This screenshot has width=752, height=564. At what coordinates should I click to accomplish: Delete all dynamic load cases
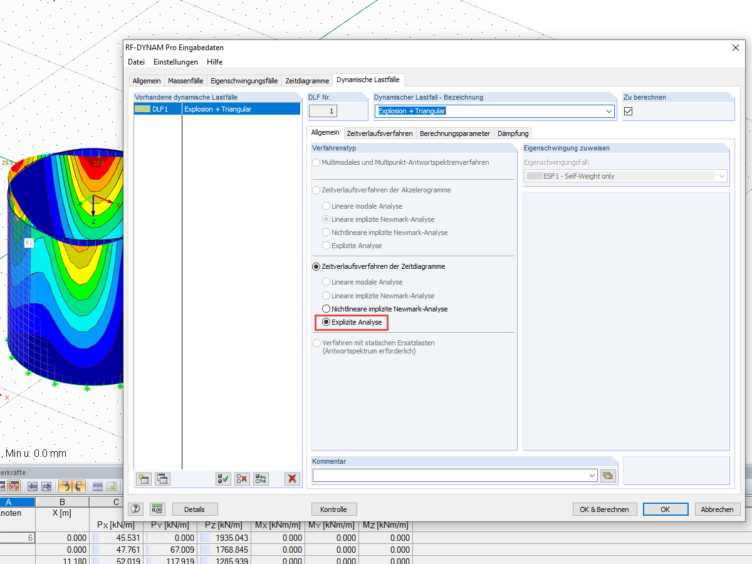coord(292,479)
